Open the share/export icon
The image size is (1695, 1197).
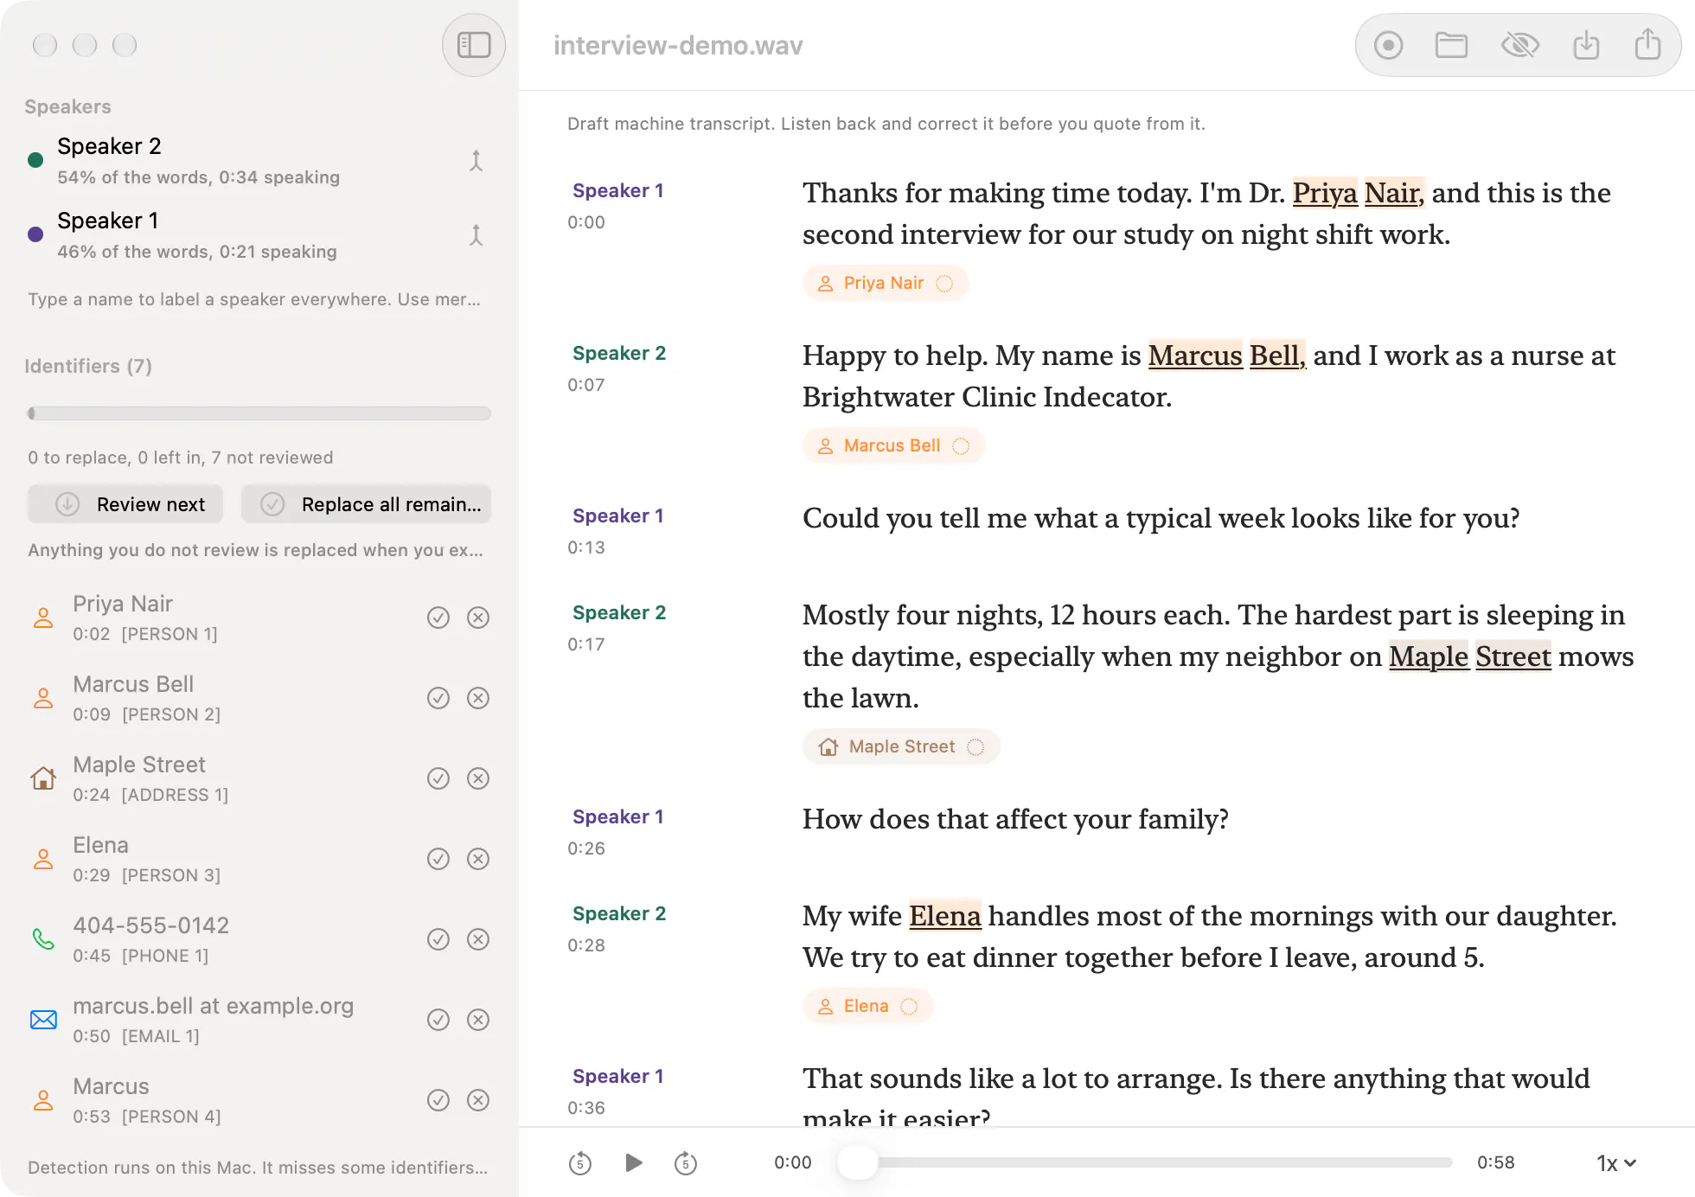(x=1647, y=45)
